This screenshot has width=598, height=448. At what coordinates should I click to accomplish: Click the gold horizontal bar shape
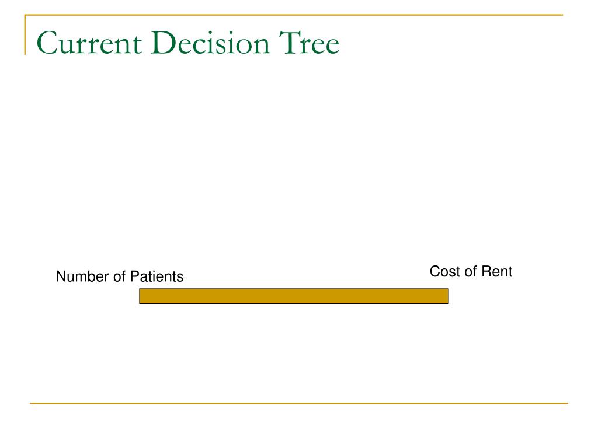pyautogui.click(x=294, y=296)
